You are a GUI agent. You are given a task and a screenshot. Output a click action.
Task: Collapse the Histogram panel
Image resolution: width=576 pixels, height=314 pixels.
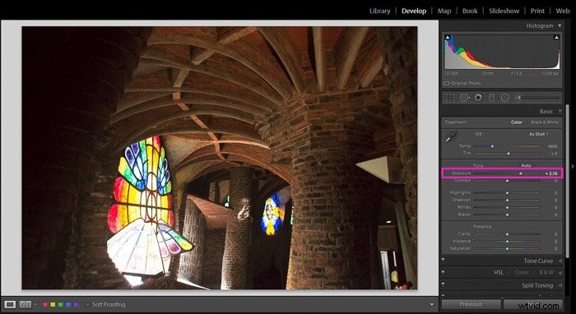pos(560,25)
